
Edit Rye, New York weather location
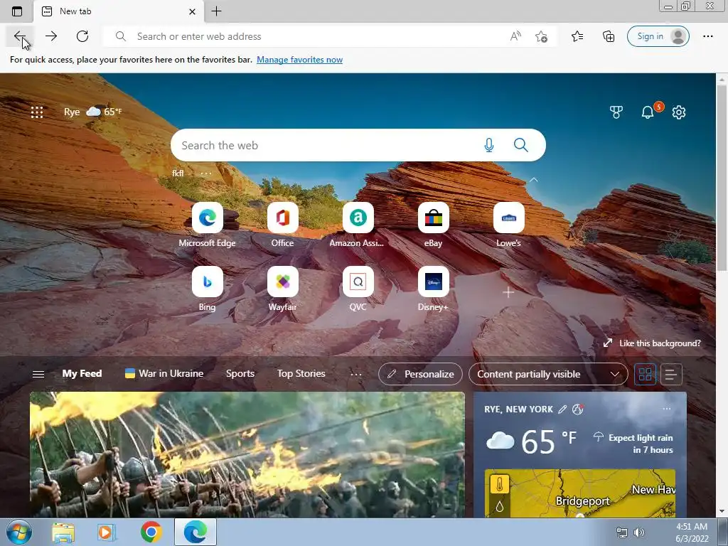(562, 409)
